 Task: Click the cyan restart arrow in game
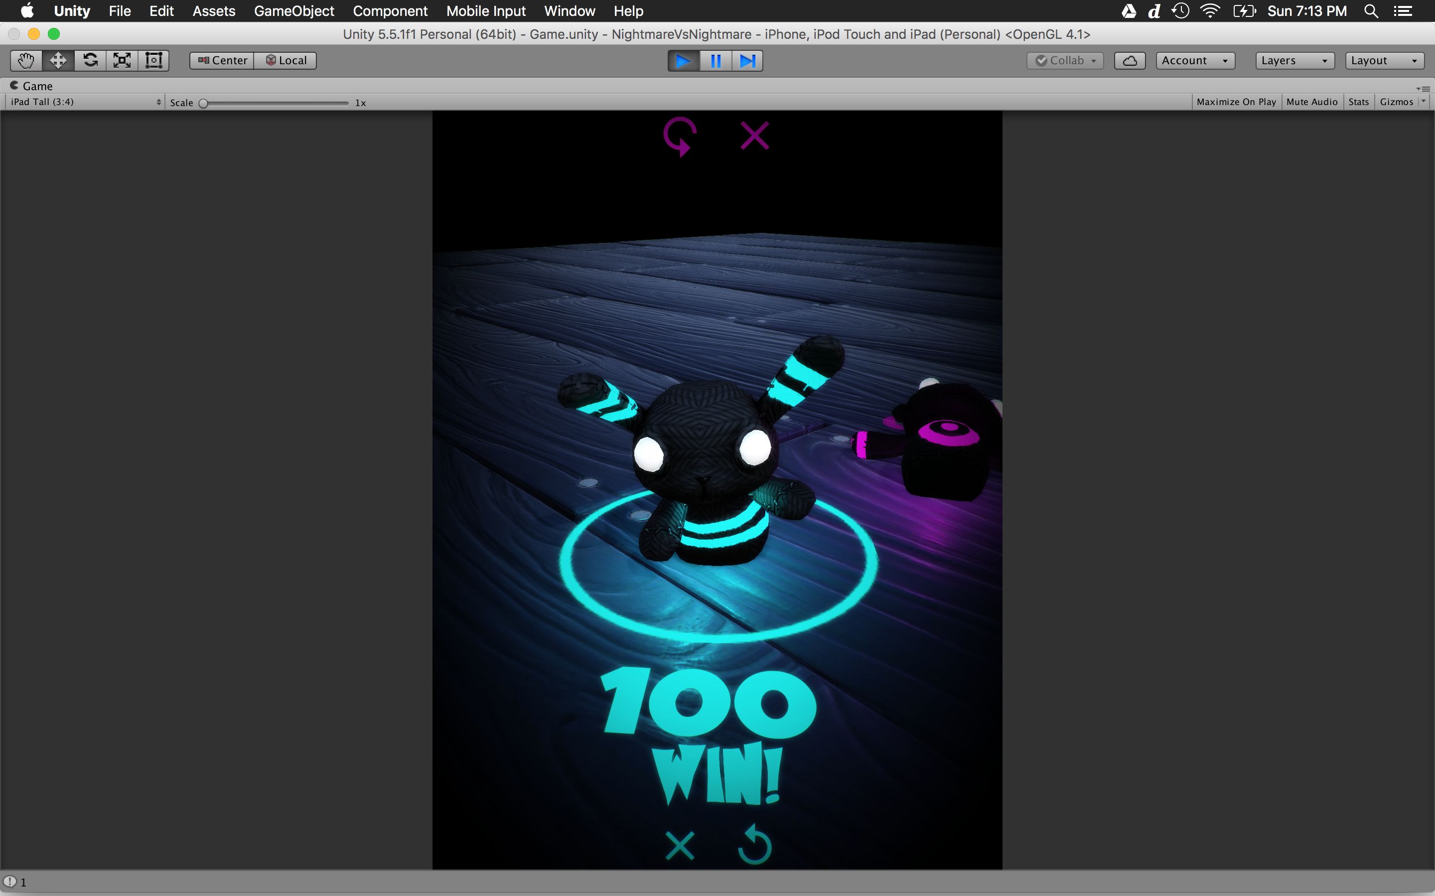click(x=754, y=845)
